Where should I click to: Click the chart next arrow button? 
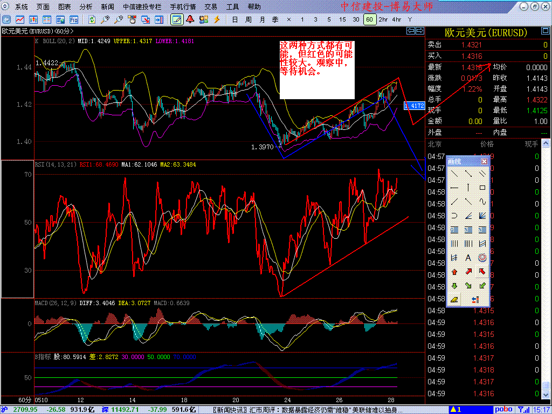tap(420, 31)
